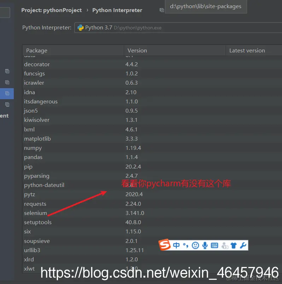Viewport: 282px width, 284px height.
Task: Select the xlwt package name
Action: pyautogui.click(x=29, y=269)
